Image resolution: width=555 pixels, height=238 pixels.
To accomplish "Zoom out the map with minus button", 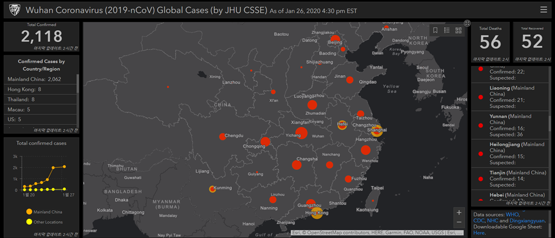I will coord(459,222).
